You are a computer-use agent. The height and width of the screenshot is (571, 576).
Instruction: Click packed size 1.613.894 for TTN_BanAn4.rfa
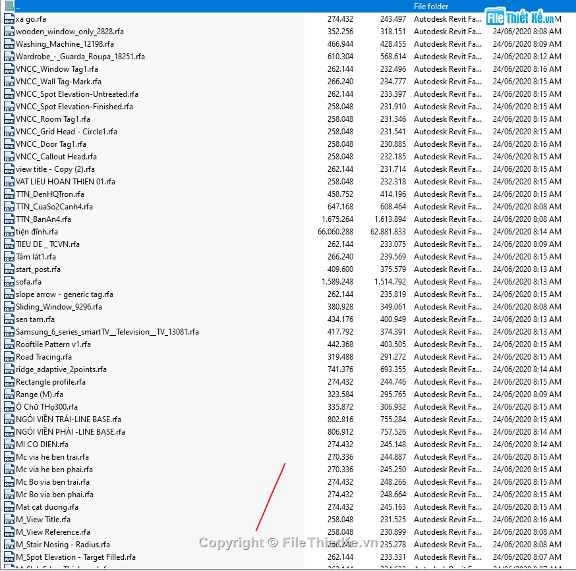tap(390, 219)
